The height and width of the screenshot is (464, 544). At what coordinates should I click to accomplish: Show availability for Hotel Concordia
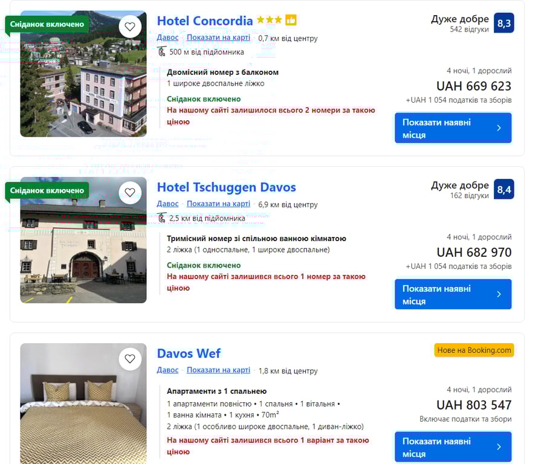453,128
